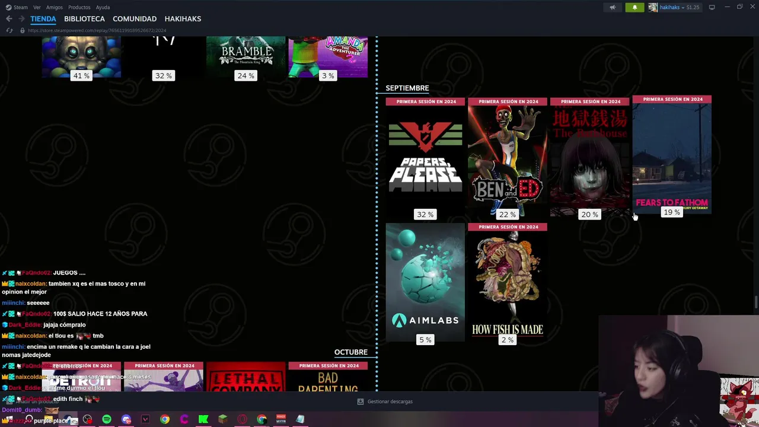Click the back navigation arrow
Screen dimensions: 759x427
point(9,19)
